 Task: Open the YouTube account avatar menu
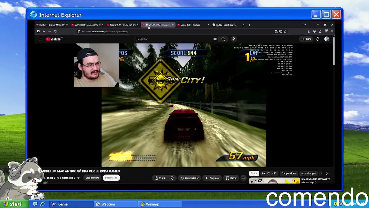[327, 39]
